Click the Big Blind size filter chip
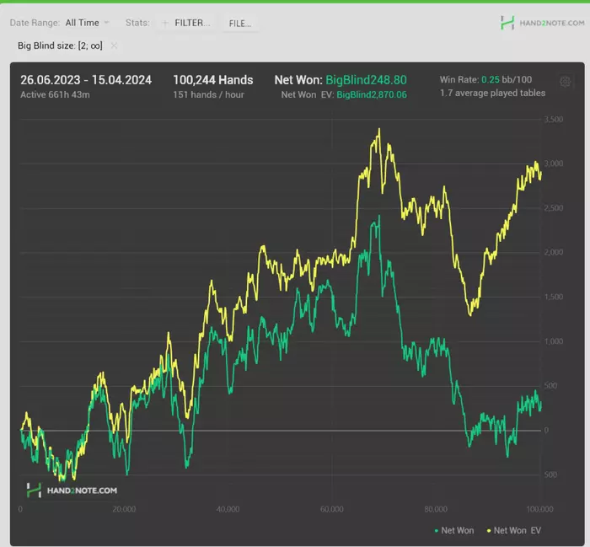The height and width of the screenshot is (547, 590). [x=60, y=46]
